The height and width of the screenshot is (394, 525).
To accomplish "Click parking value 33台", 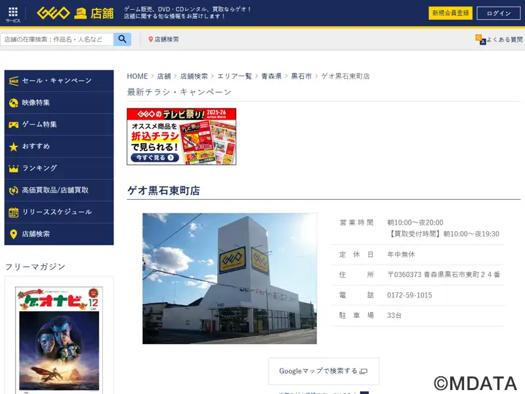I will click(x=394, y=315).
